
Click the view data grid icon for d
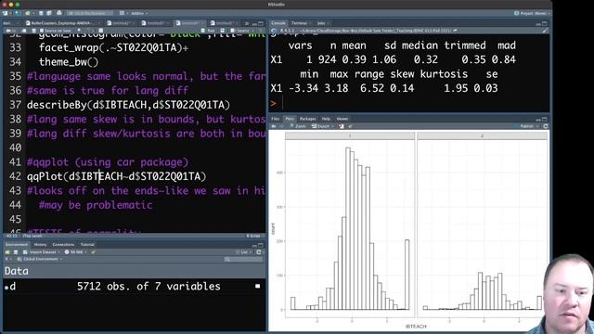tap(258, 287)
